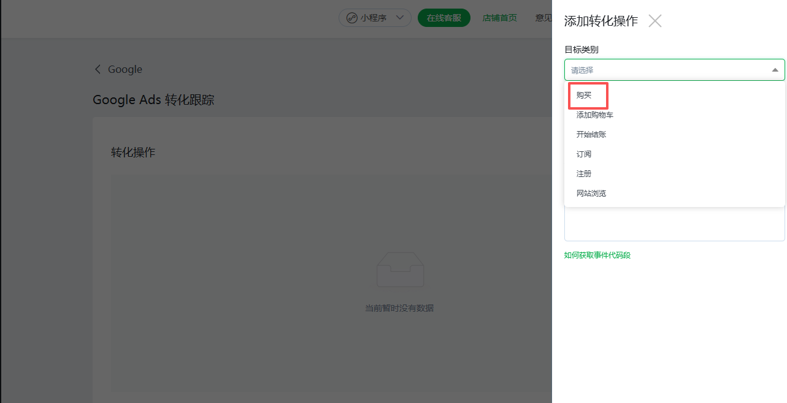Screen dimensions: 787x403
Task: Click the 小程序 mini-program icon
Action: click(351, 18)
